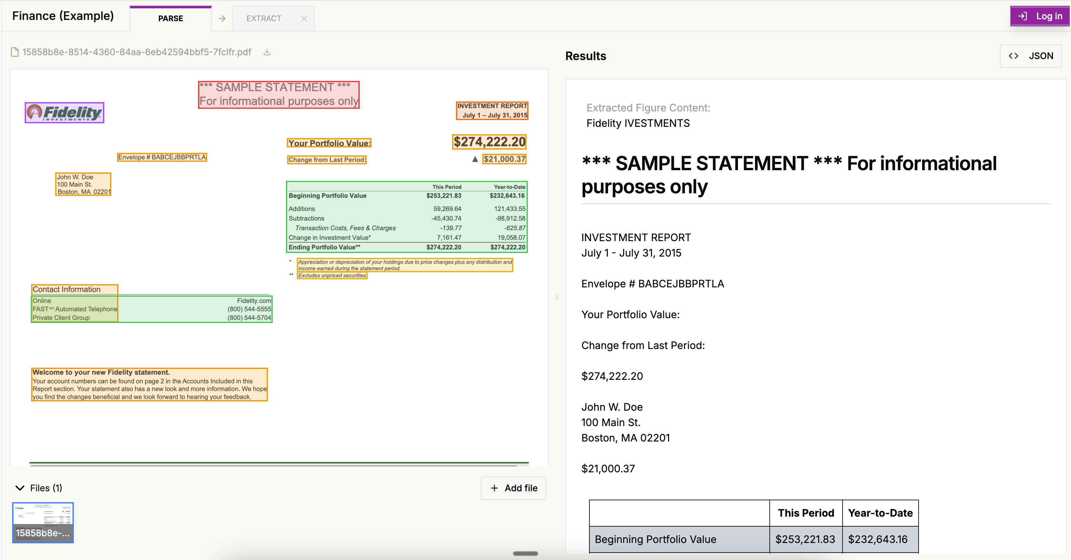Select the 15858b8e file thumbnail
Viewport: 1071px width, 560px height.
[x=43, y=522]
